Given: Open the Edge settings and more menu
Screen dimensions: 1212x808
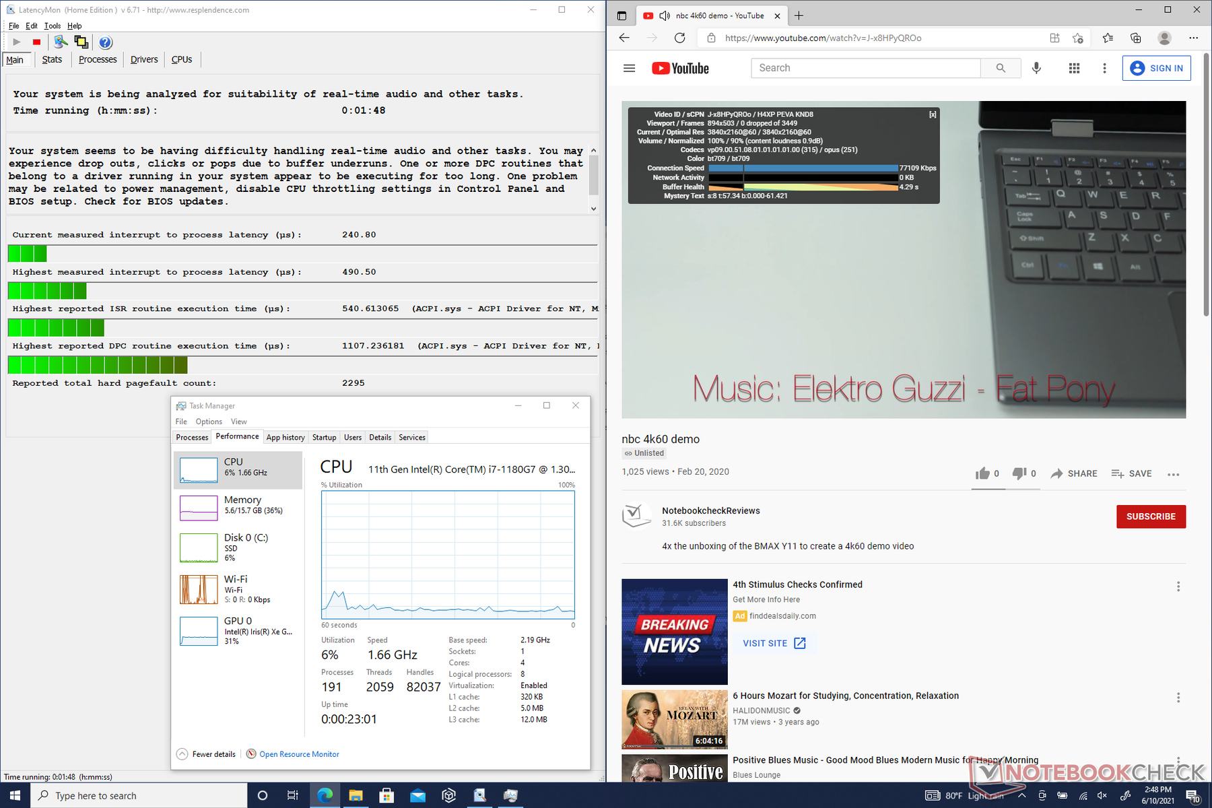Looking at the screenshot, I should pos(1194,38).
